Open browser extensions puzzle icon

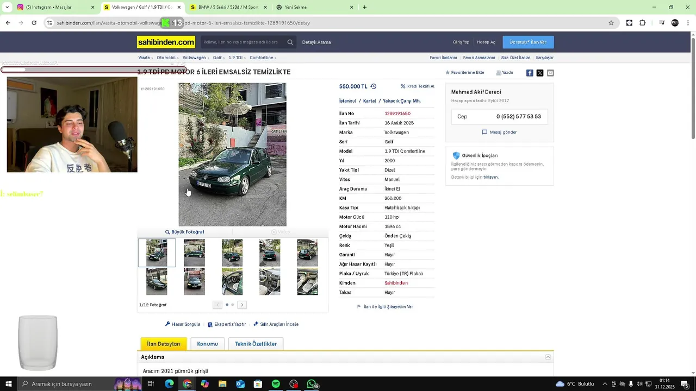click(x=642, y=23)
